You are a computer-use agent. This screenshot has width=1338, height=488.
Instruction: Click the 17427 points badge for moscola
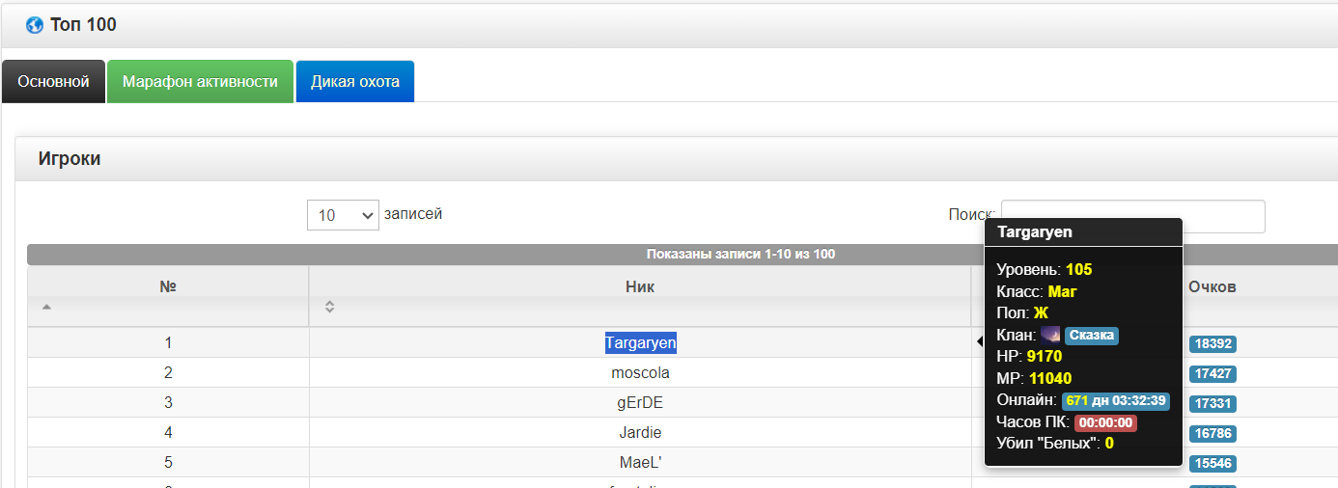[x=1213, y=373]
